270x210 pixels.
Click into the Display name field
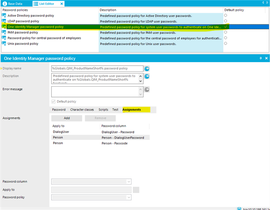[97, 68]
